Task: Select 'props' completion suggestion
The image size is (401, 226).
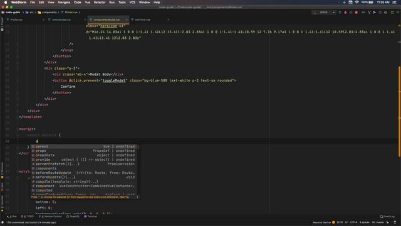Action: pyautogui.click(x=84, y=151)
